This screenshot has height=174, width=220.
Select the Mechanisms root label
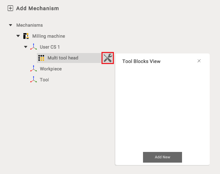29,25
